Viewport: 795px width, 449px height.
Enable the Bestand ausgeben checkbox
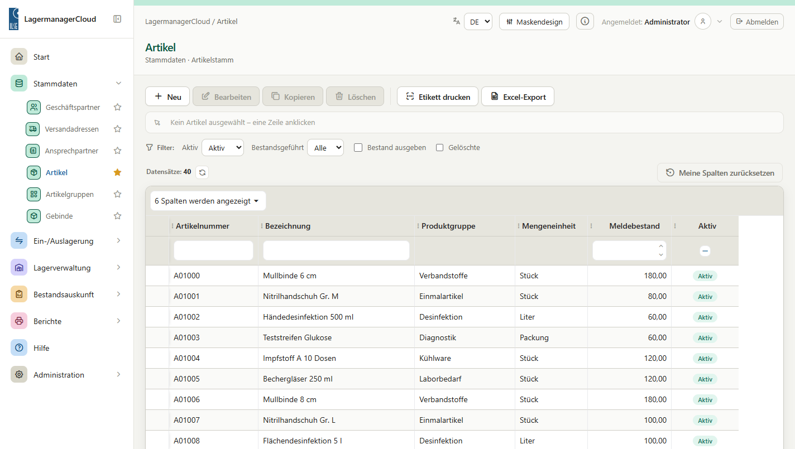click(358, 148)
